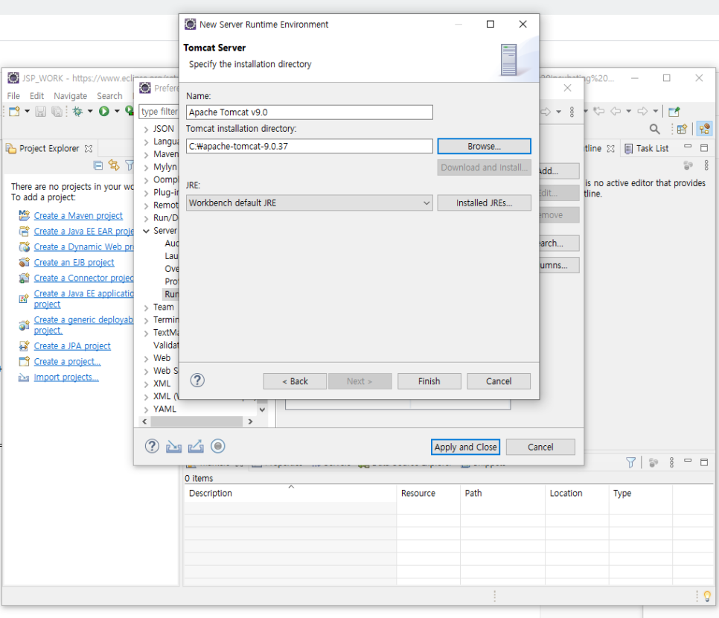Screen dimensions: 719x618
Task: Click the Installed JREs... button
Action: click(485, 203)
